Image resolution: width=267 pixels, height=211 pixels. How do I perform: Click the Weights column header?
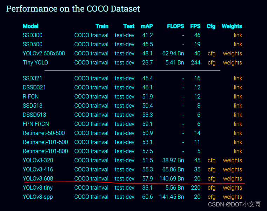pyautogui.click(x=232, y=26)
